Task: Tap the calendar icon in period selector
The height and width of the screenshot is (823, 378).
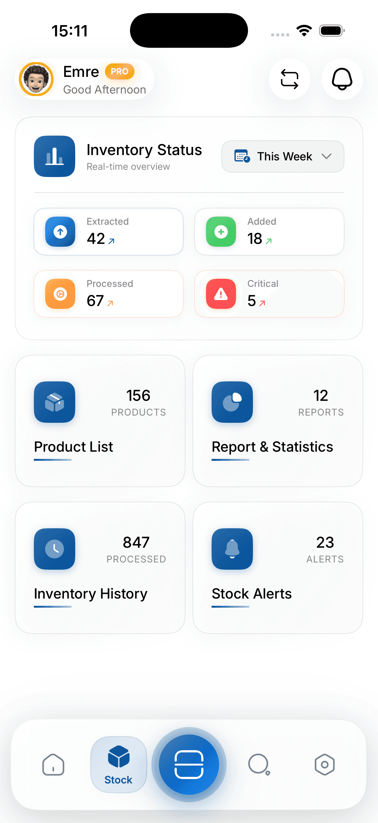Action: click(x=242, y=156)
